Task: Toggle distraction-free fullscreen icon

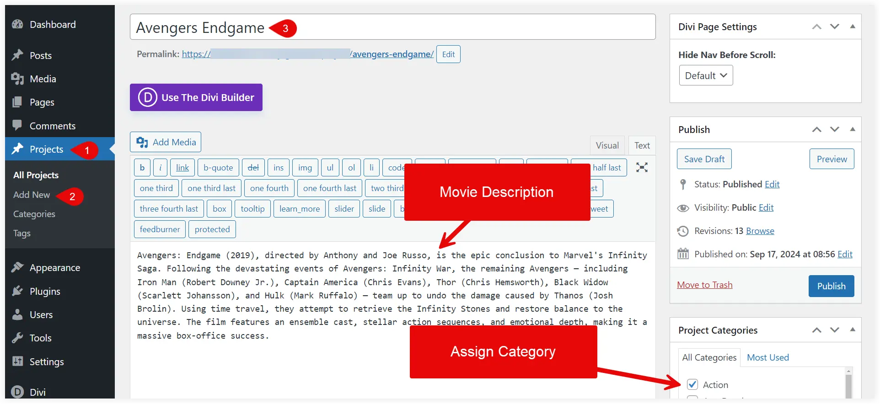Action: (x=642, y=167)
